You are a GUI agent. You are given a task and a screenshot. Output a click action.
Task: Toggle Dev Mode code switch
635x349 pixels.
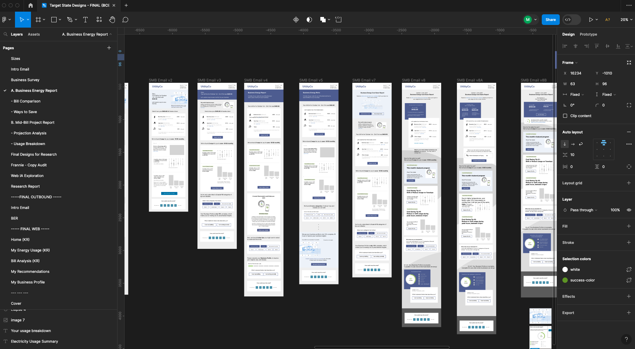point(571,20)
